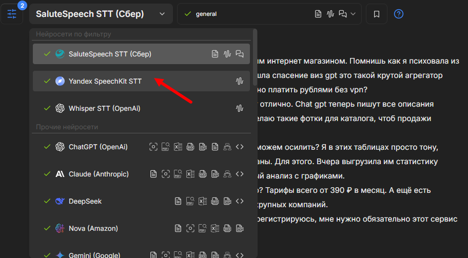This screenshot has height=258, width=468.
Task: Click audio waveform icon in Yandex SpeechKit row
Action: tap(239, 81)
